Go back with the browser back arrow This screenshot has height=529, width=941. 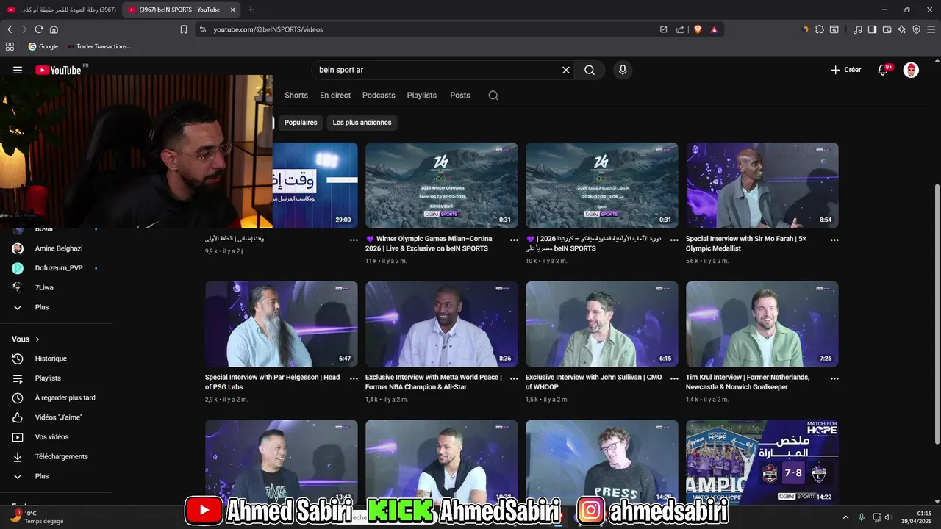[10, 29]
